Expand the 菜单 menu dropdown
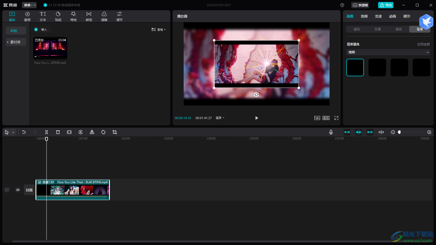Viewport: 436px width, 245px height. point(29,5)
